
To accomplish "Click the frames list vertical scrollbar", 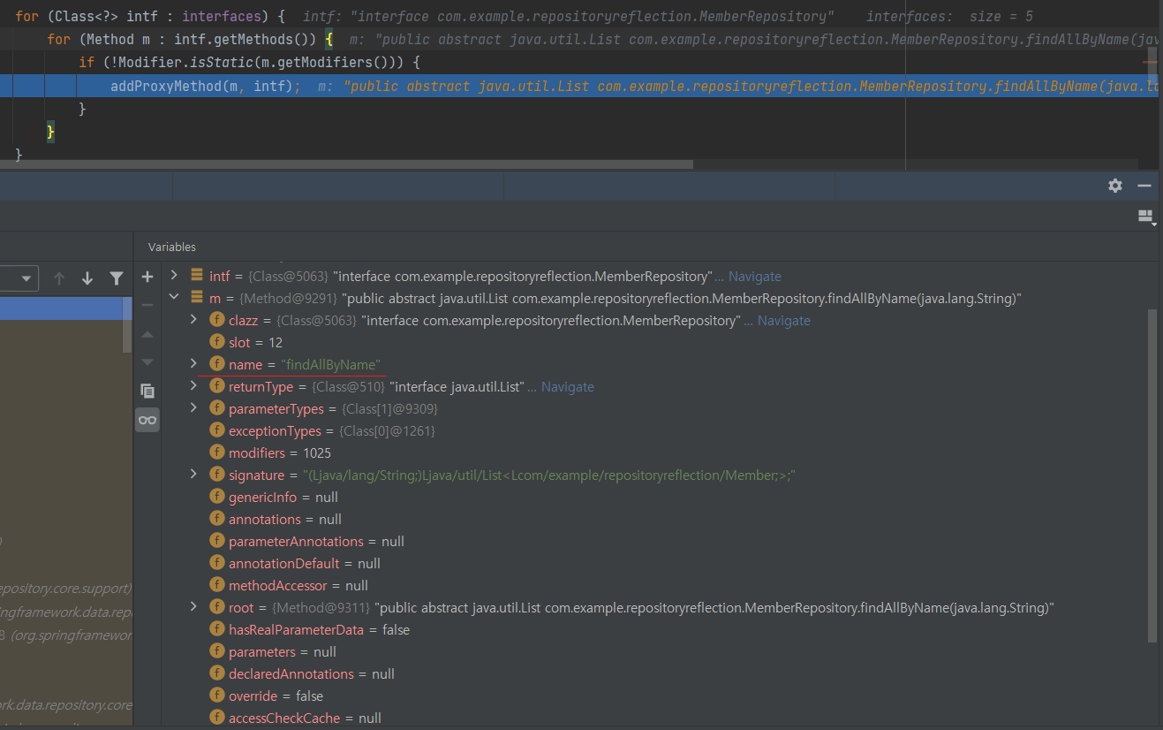I will [127, 324].
